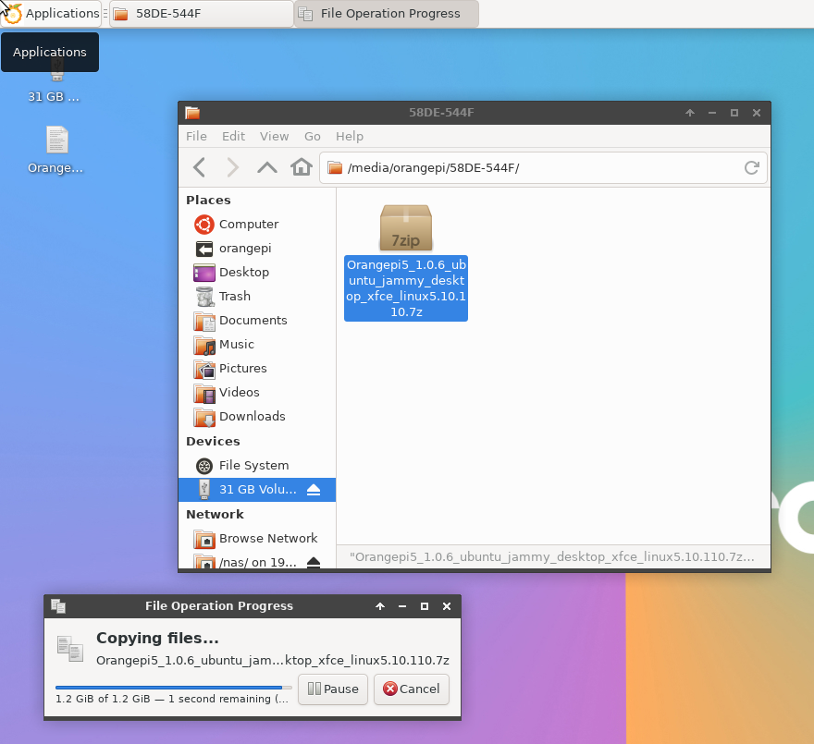Unmount the /nas/ network share
The height and width of the screenshot is (744, 814).
(x=314, y=562)
